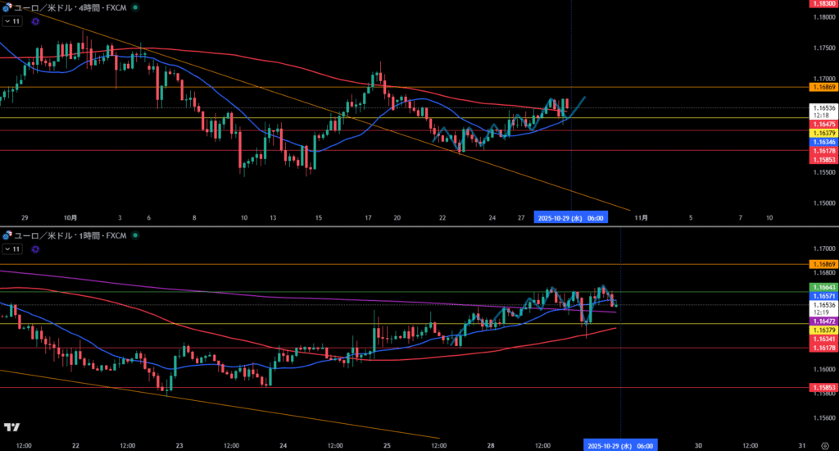Open symbol search from 1時間 FXCM chart title
Viewport: 839px width, 451px height.
(x=70, y=235)
